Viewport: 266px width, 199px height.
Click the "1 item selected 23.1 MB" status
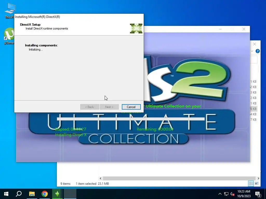tap(92, 184)
